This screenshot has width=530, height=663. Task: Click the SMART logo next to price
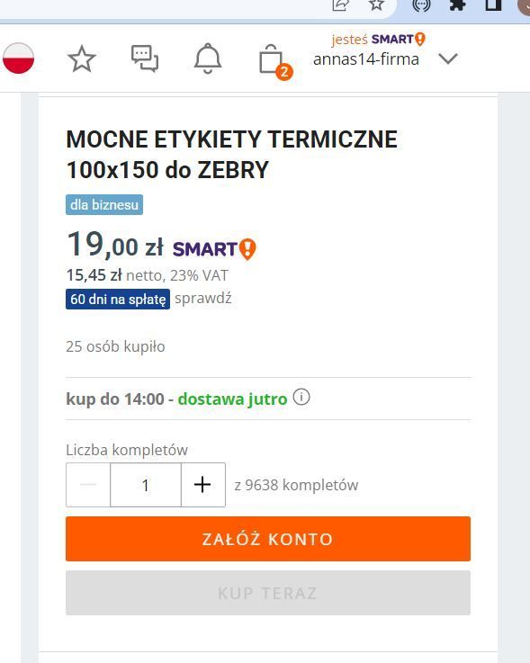coord(214,248)
